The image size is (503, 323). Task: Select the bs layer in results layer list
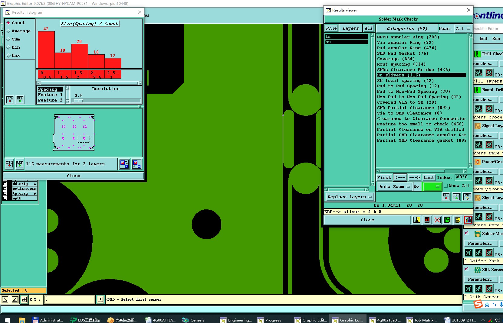(x=346, y=42)
